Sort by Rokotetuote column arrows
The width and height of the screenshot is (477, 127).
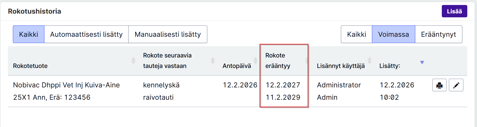[133, 61]
